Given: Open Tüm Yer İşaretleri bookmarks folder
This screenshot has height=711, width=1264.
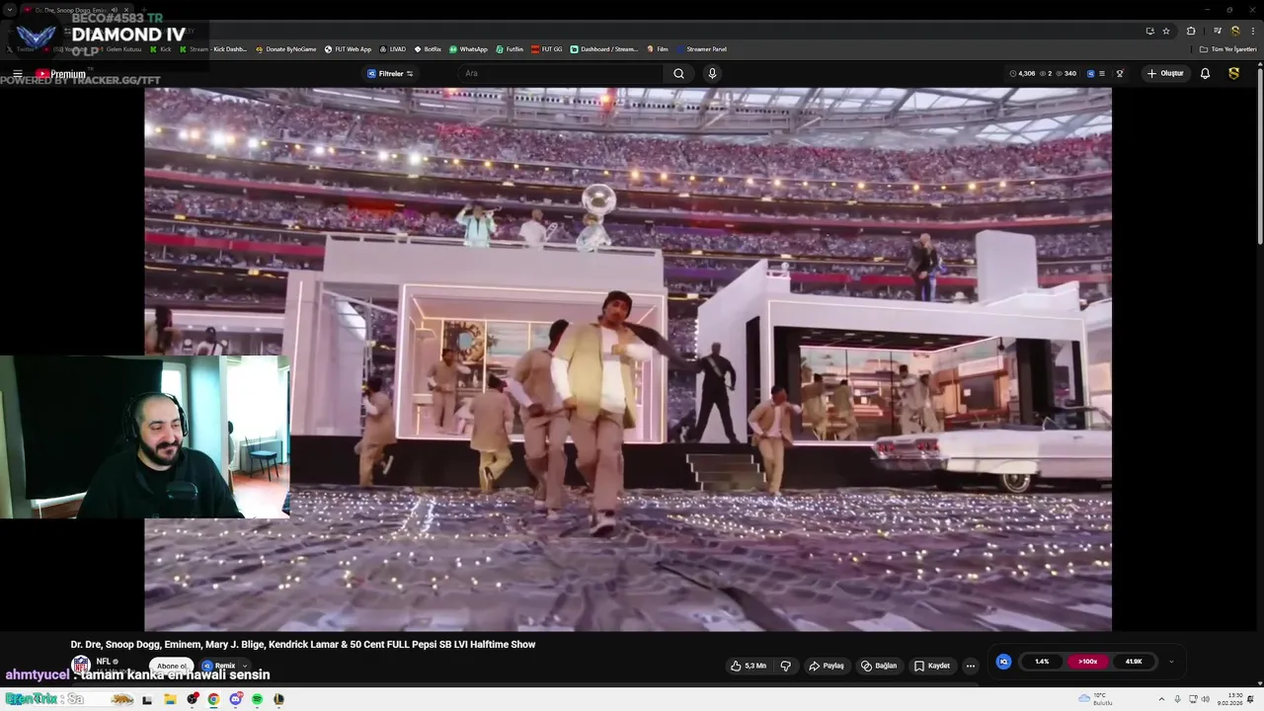Looking at the screenshot, I should 1228,49.
